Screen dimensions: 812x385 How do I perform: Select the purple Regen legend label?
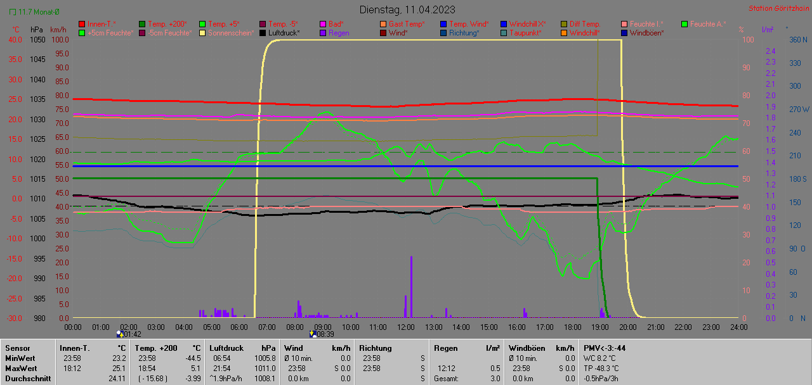click(x=339, y=33)
